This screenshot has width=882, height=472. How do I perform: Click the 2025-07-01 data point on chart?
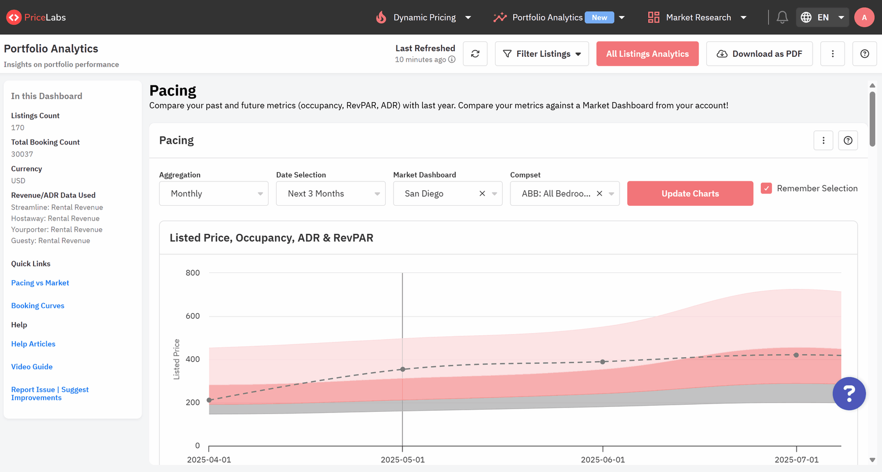[x=797, y=355]
